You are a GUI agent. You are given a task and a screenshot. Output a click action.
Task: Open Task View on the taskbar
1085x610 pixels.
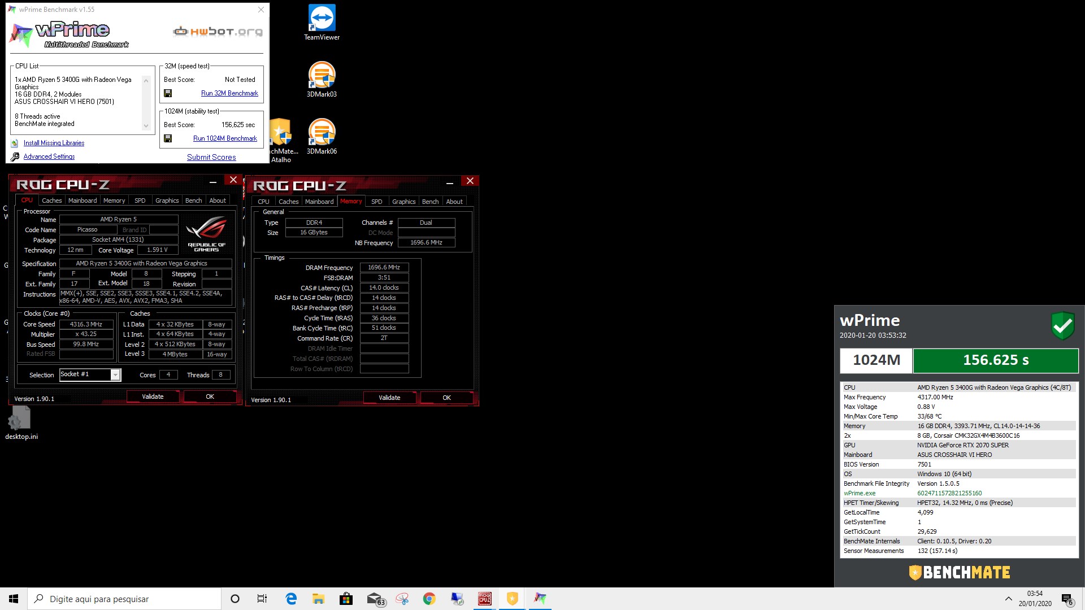(262, 599)
